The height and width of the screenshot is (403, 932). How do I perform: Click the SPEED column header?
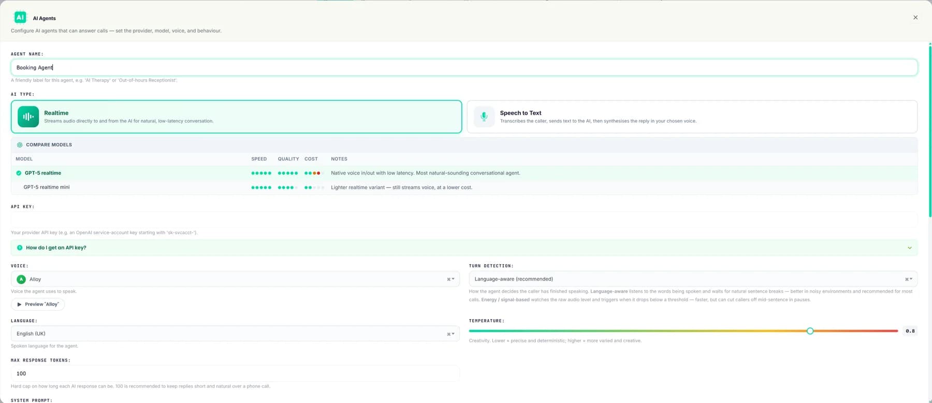click(259, 159)
